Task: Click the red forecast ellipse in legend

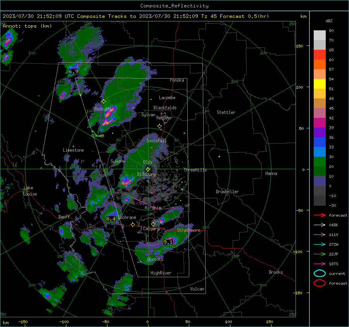Action: coord(320,283)
